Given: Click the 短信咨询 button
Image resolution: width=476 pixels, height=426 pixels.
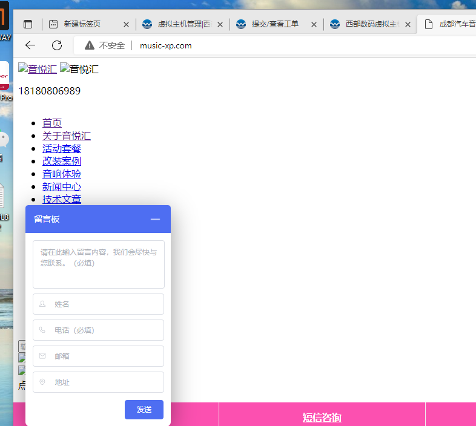Looking at the screenshot, I should 322,418.
